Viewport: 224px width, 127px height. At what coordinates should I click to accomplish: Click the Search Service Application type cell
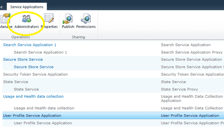click(x=186, y=45)
